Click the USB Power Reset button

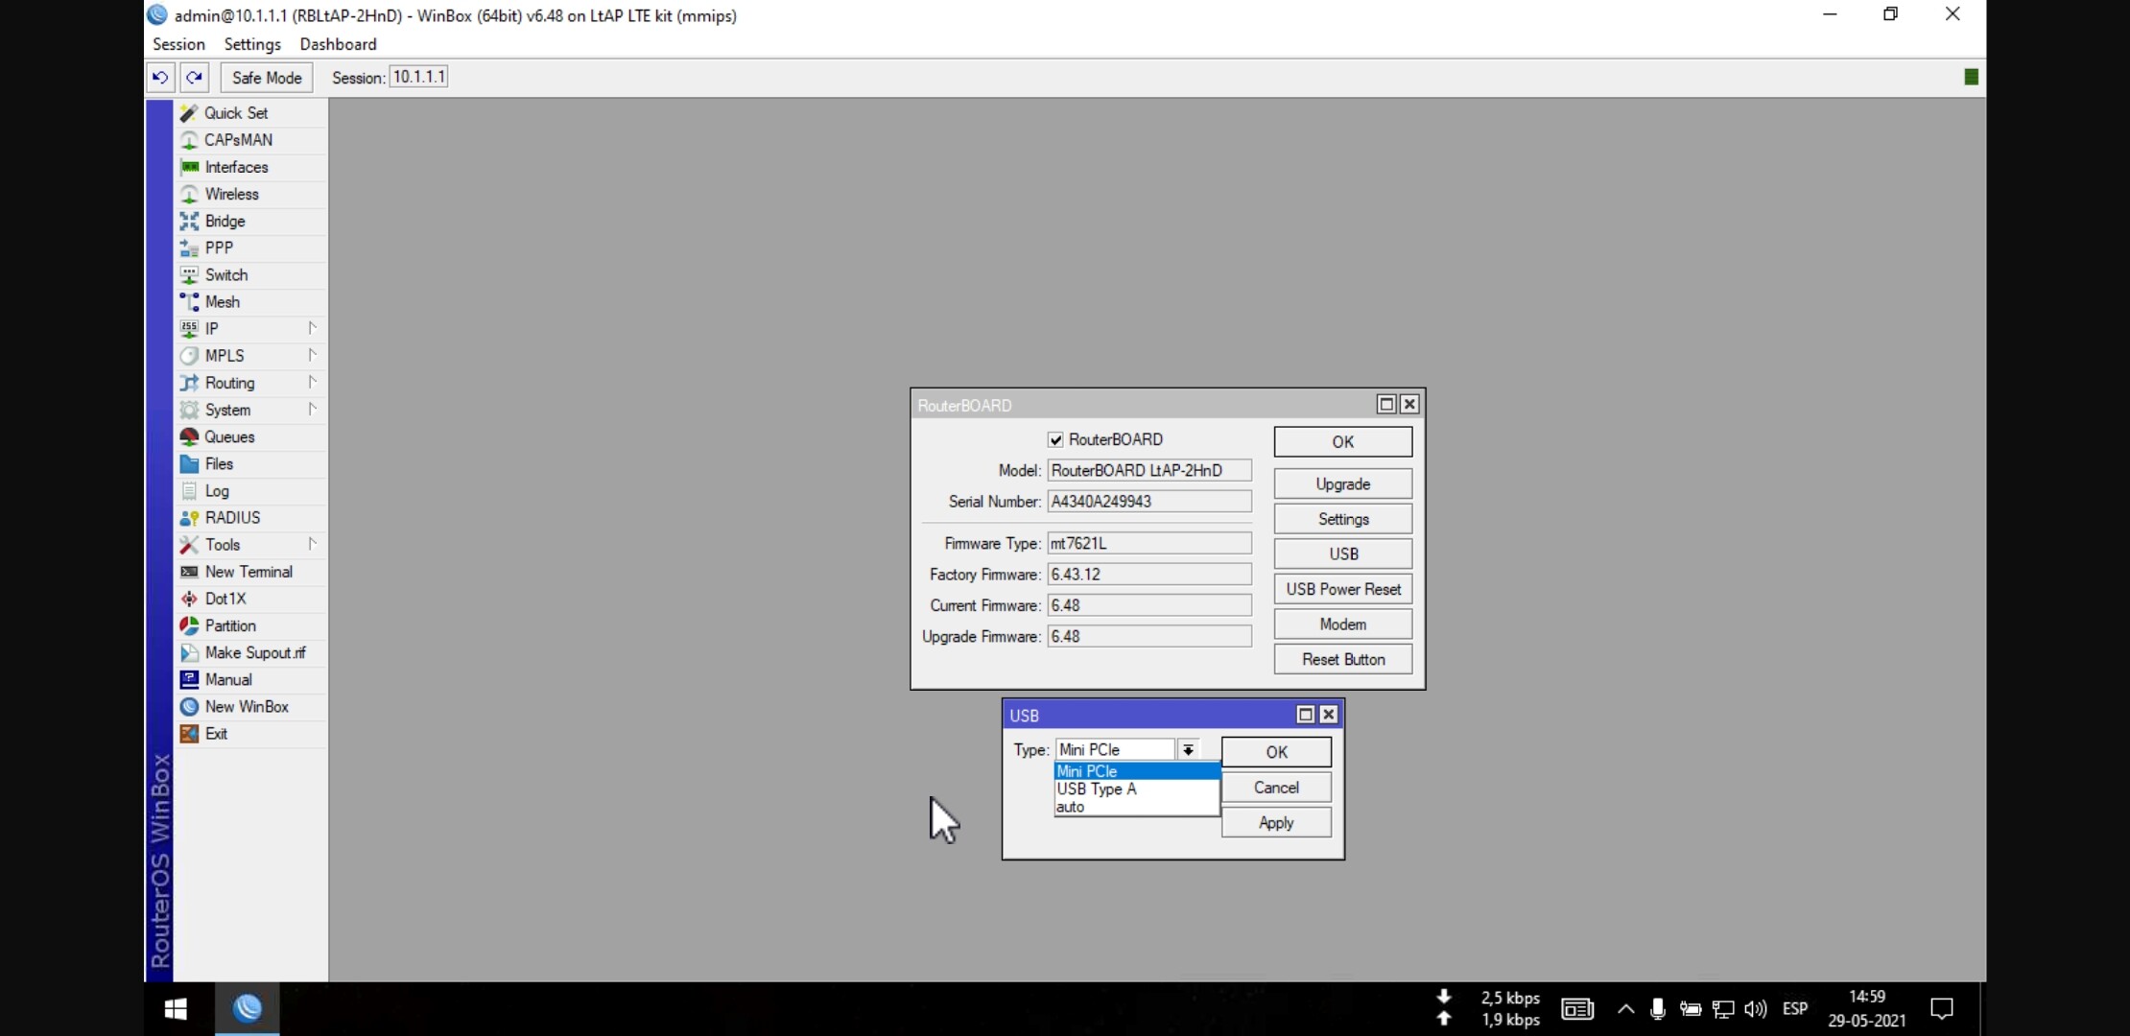pos(1342,588)
